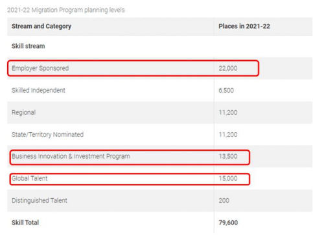Click the 6,500 places value
Screen dimensions: 313x235
click(x=226, y=90)
